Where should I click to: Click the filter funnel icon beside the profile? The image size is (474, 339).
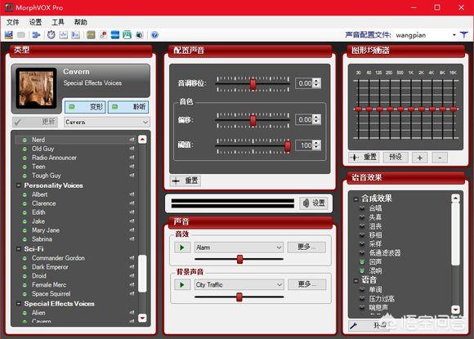point(464,35)
